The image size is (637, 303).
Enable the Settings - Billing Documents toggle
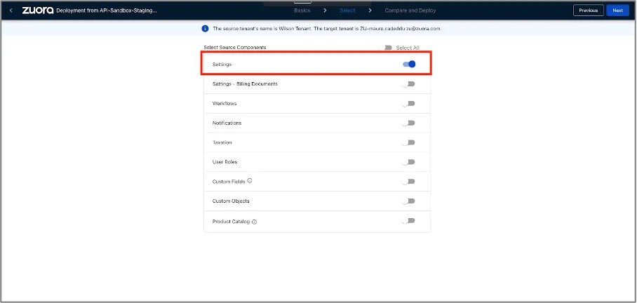408,84
